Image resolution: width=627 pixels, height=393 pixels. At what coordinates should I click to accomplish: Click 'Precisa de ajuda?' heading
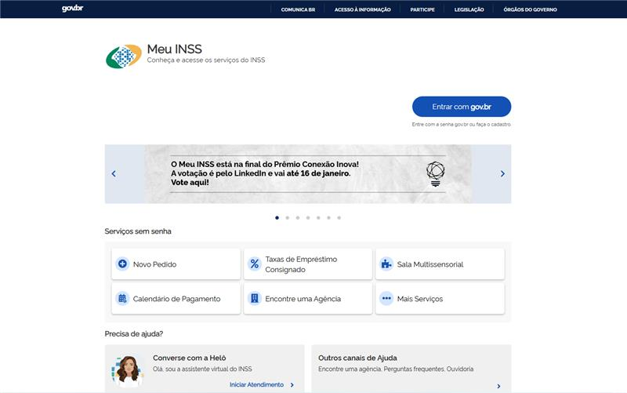click(134, 333)
